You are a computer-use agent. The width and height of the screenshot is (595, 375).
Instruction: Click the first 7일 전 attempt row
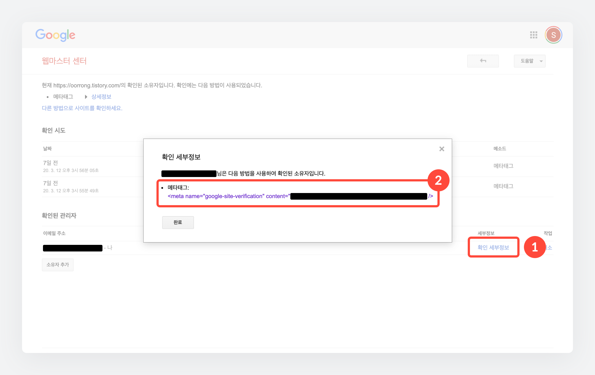51,163
